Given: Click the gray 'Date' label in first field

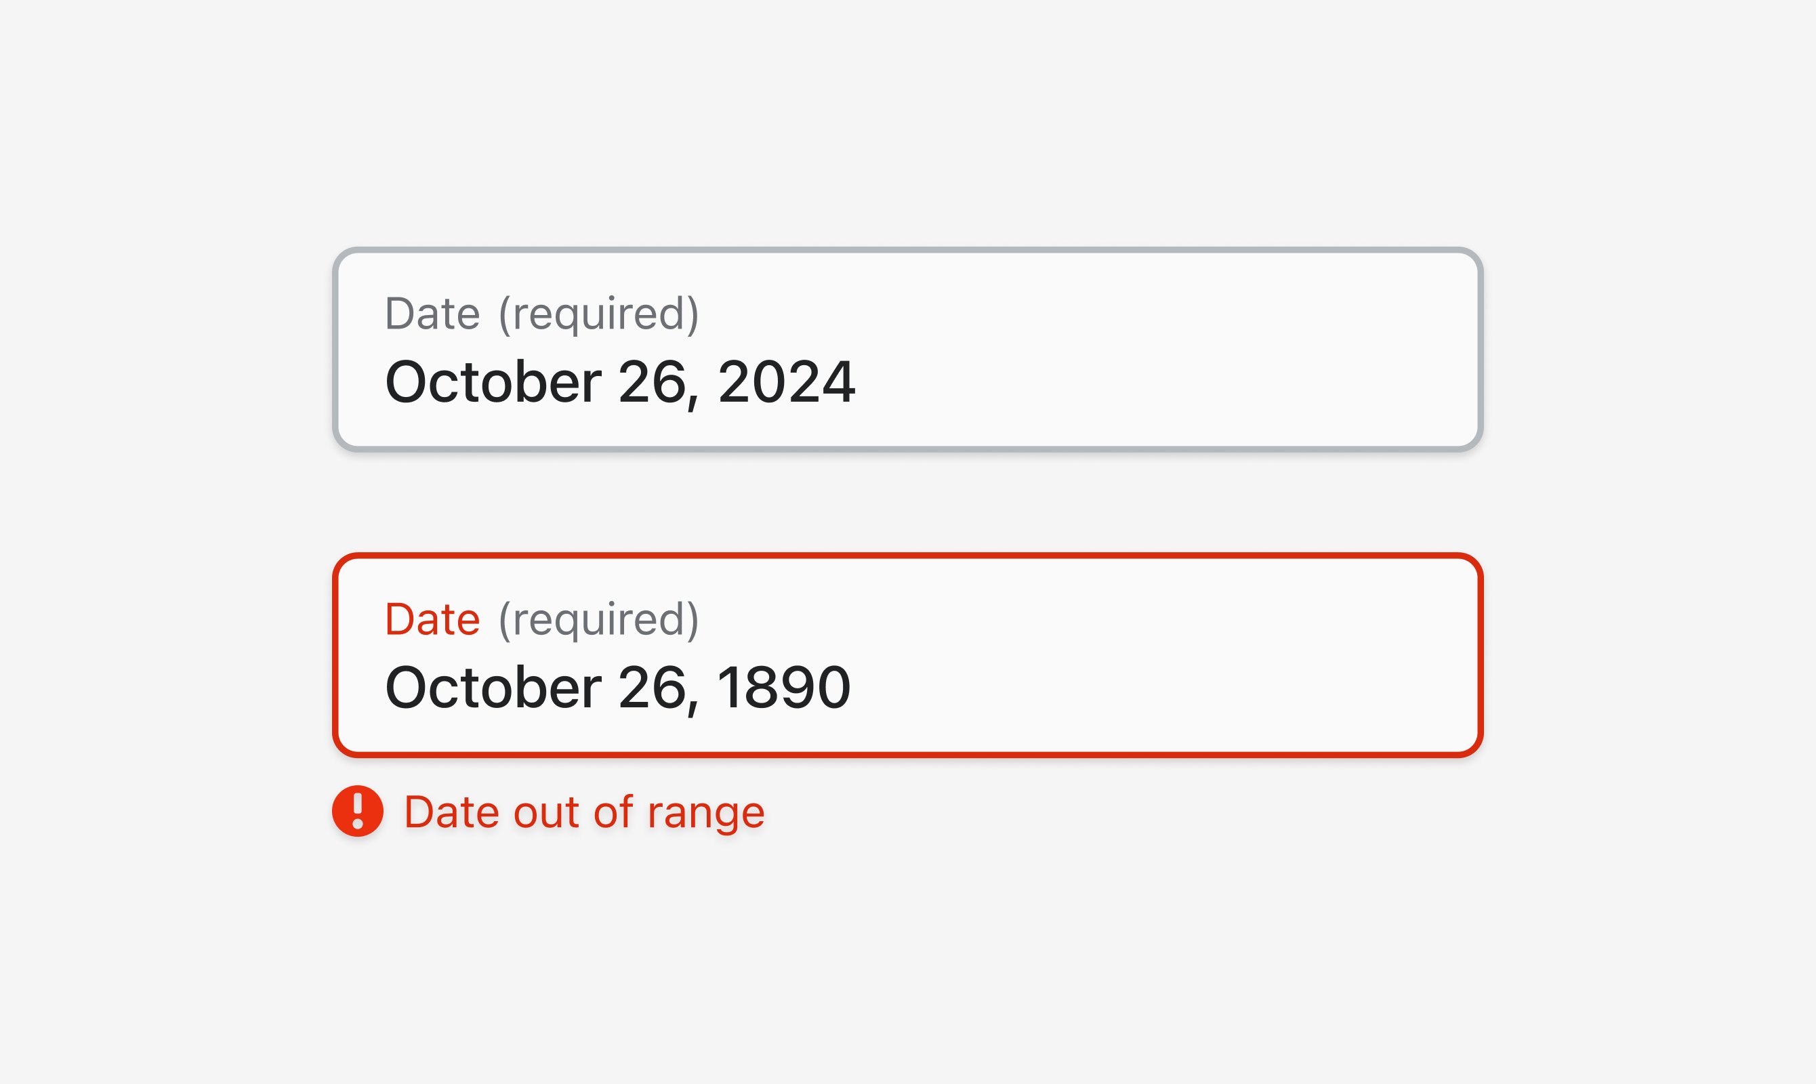Looking at the screenshot, I should pos(432,314).
